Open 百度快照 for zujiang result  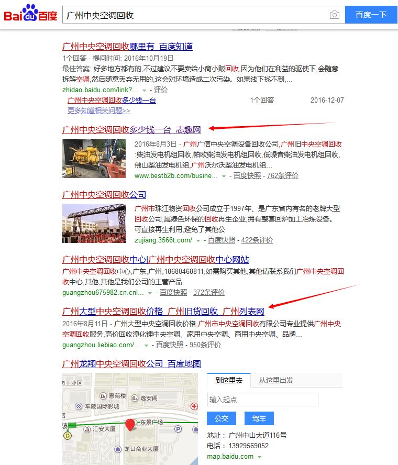point(221,240)
